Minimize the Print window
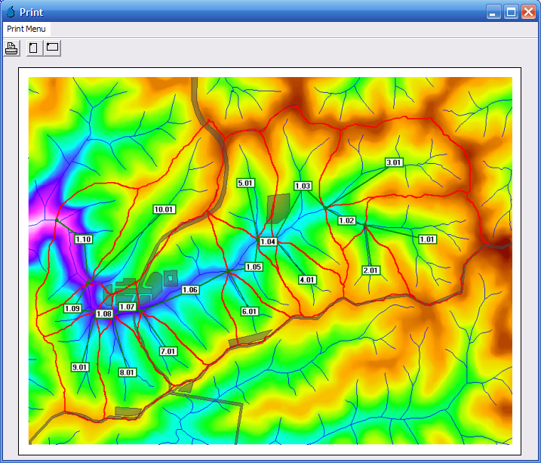Viewport: 541px width, 463px height. pos(493,11)
